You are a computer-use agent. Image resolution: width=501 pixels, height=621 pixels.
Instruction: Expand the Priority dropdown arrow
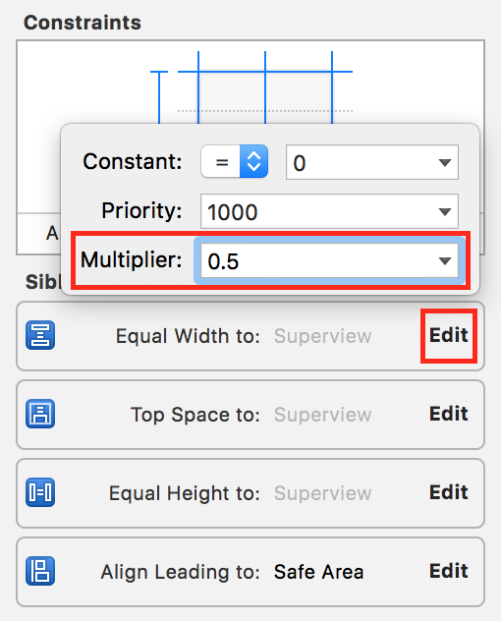point(445,212)
